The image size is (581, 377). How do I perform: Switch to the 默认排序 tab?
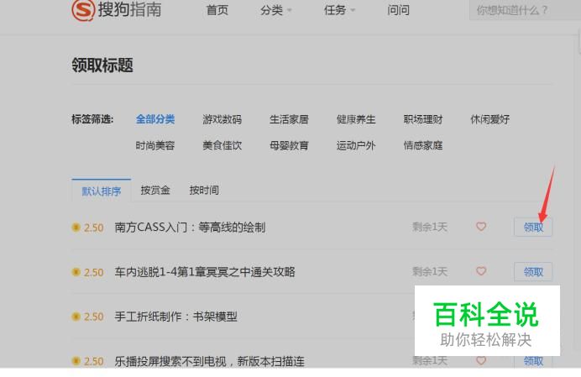101,191
